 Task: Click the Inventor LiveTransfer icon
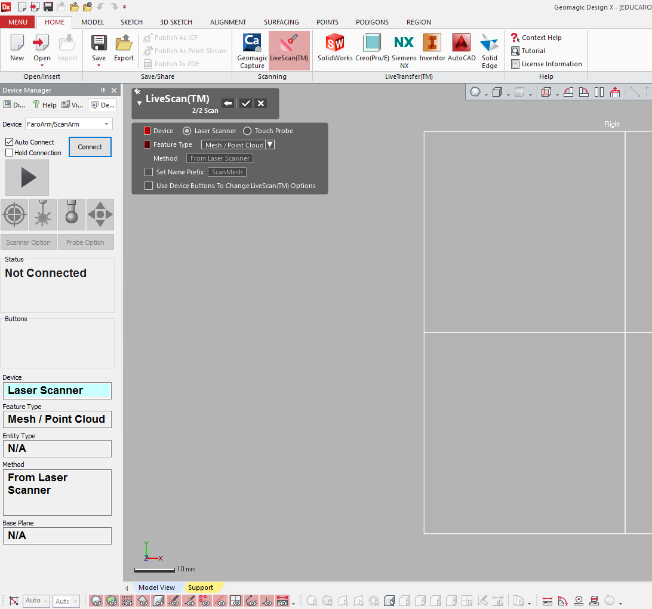click(x=432, y=48)
